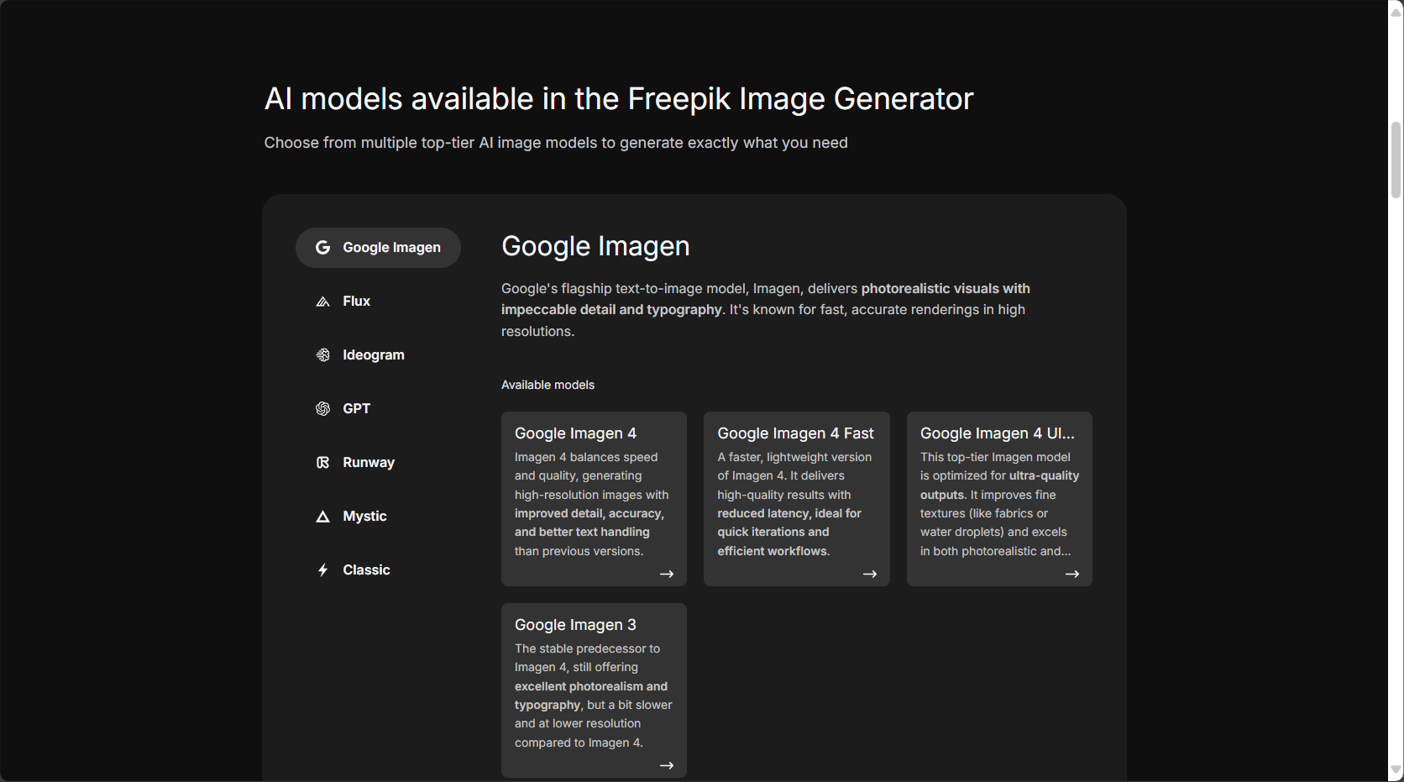
Task: Click arrow on Google Imagen 3 card
Action: pyautogui.click(x=667, y=766)
